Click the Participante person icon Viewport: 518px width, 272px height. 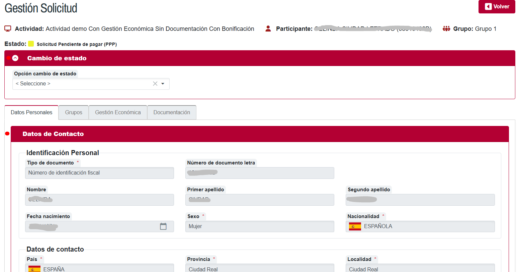pos(268,29)
